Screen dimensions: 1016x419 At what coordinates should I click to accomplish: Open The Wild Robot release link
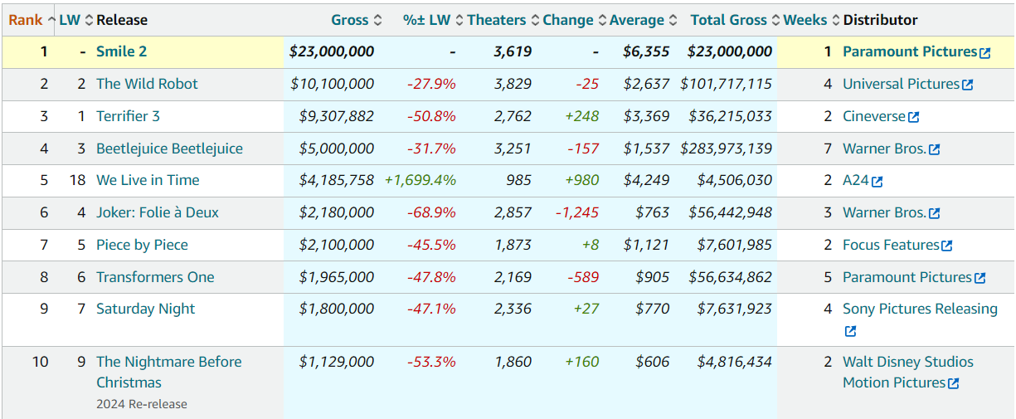(147, 84)
